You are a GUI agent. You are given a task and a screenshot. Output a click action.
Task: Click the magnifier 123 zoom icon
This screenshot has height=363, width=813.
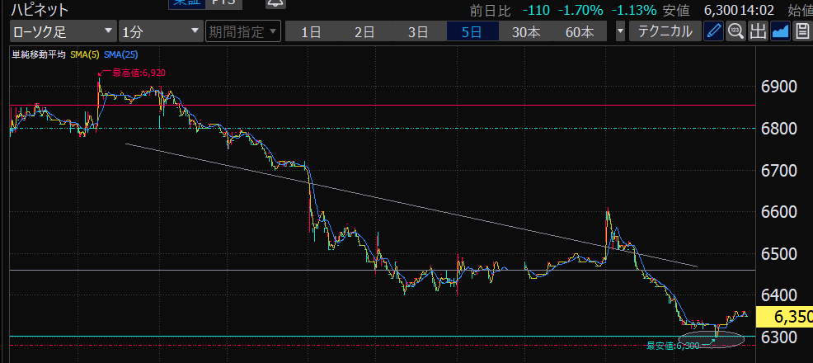[x=735, y=32]
